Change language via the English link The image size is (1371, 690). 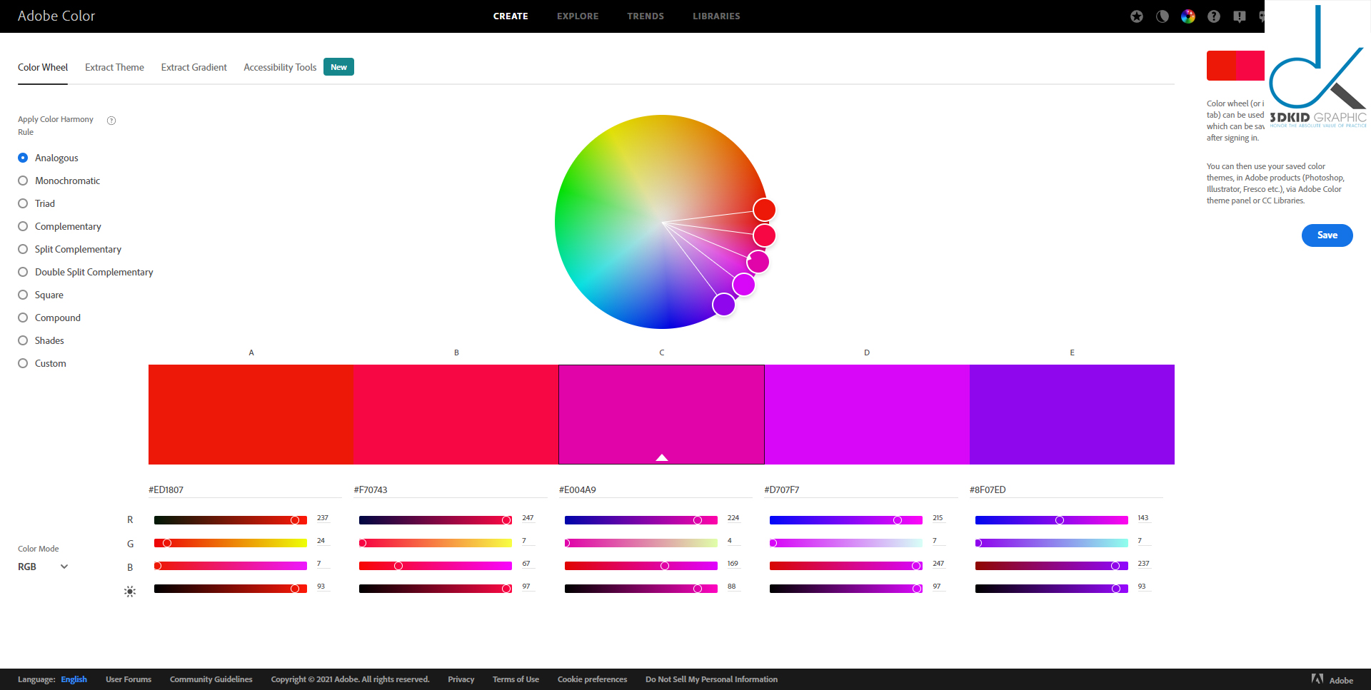coord(74,679)
